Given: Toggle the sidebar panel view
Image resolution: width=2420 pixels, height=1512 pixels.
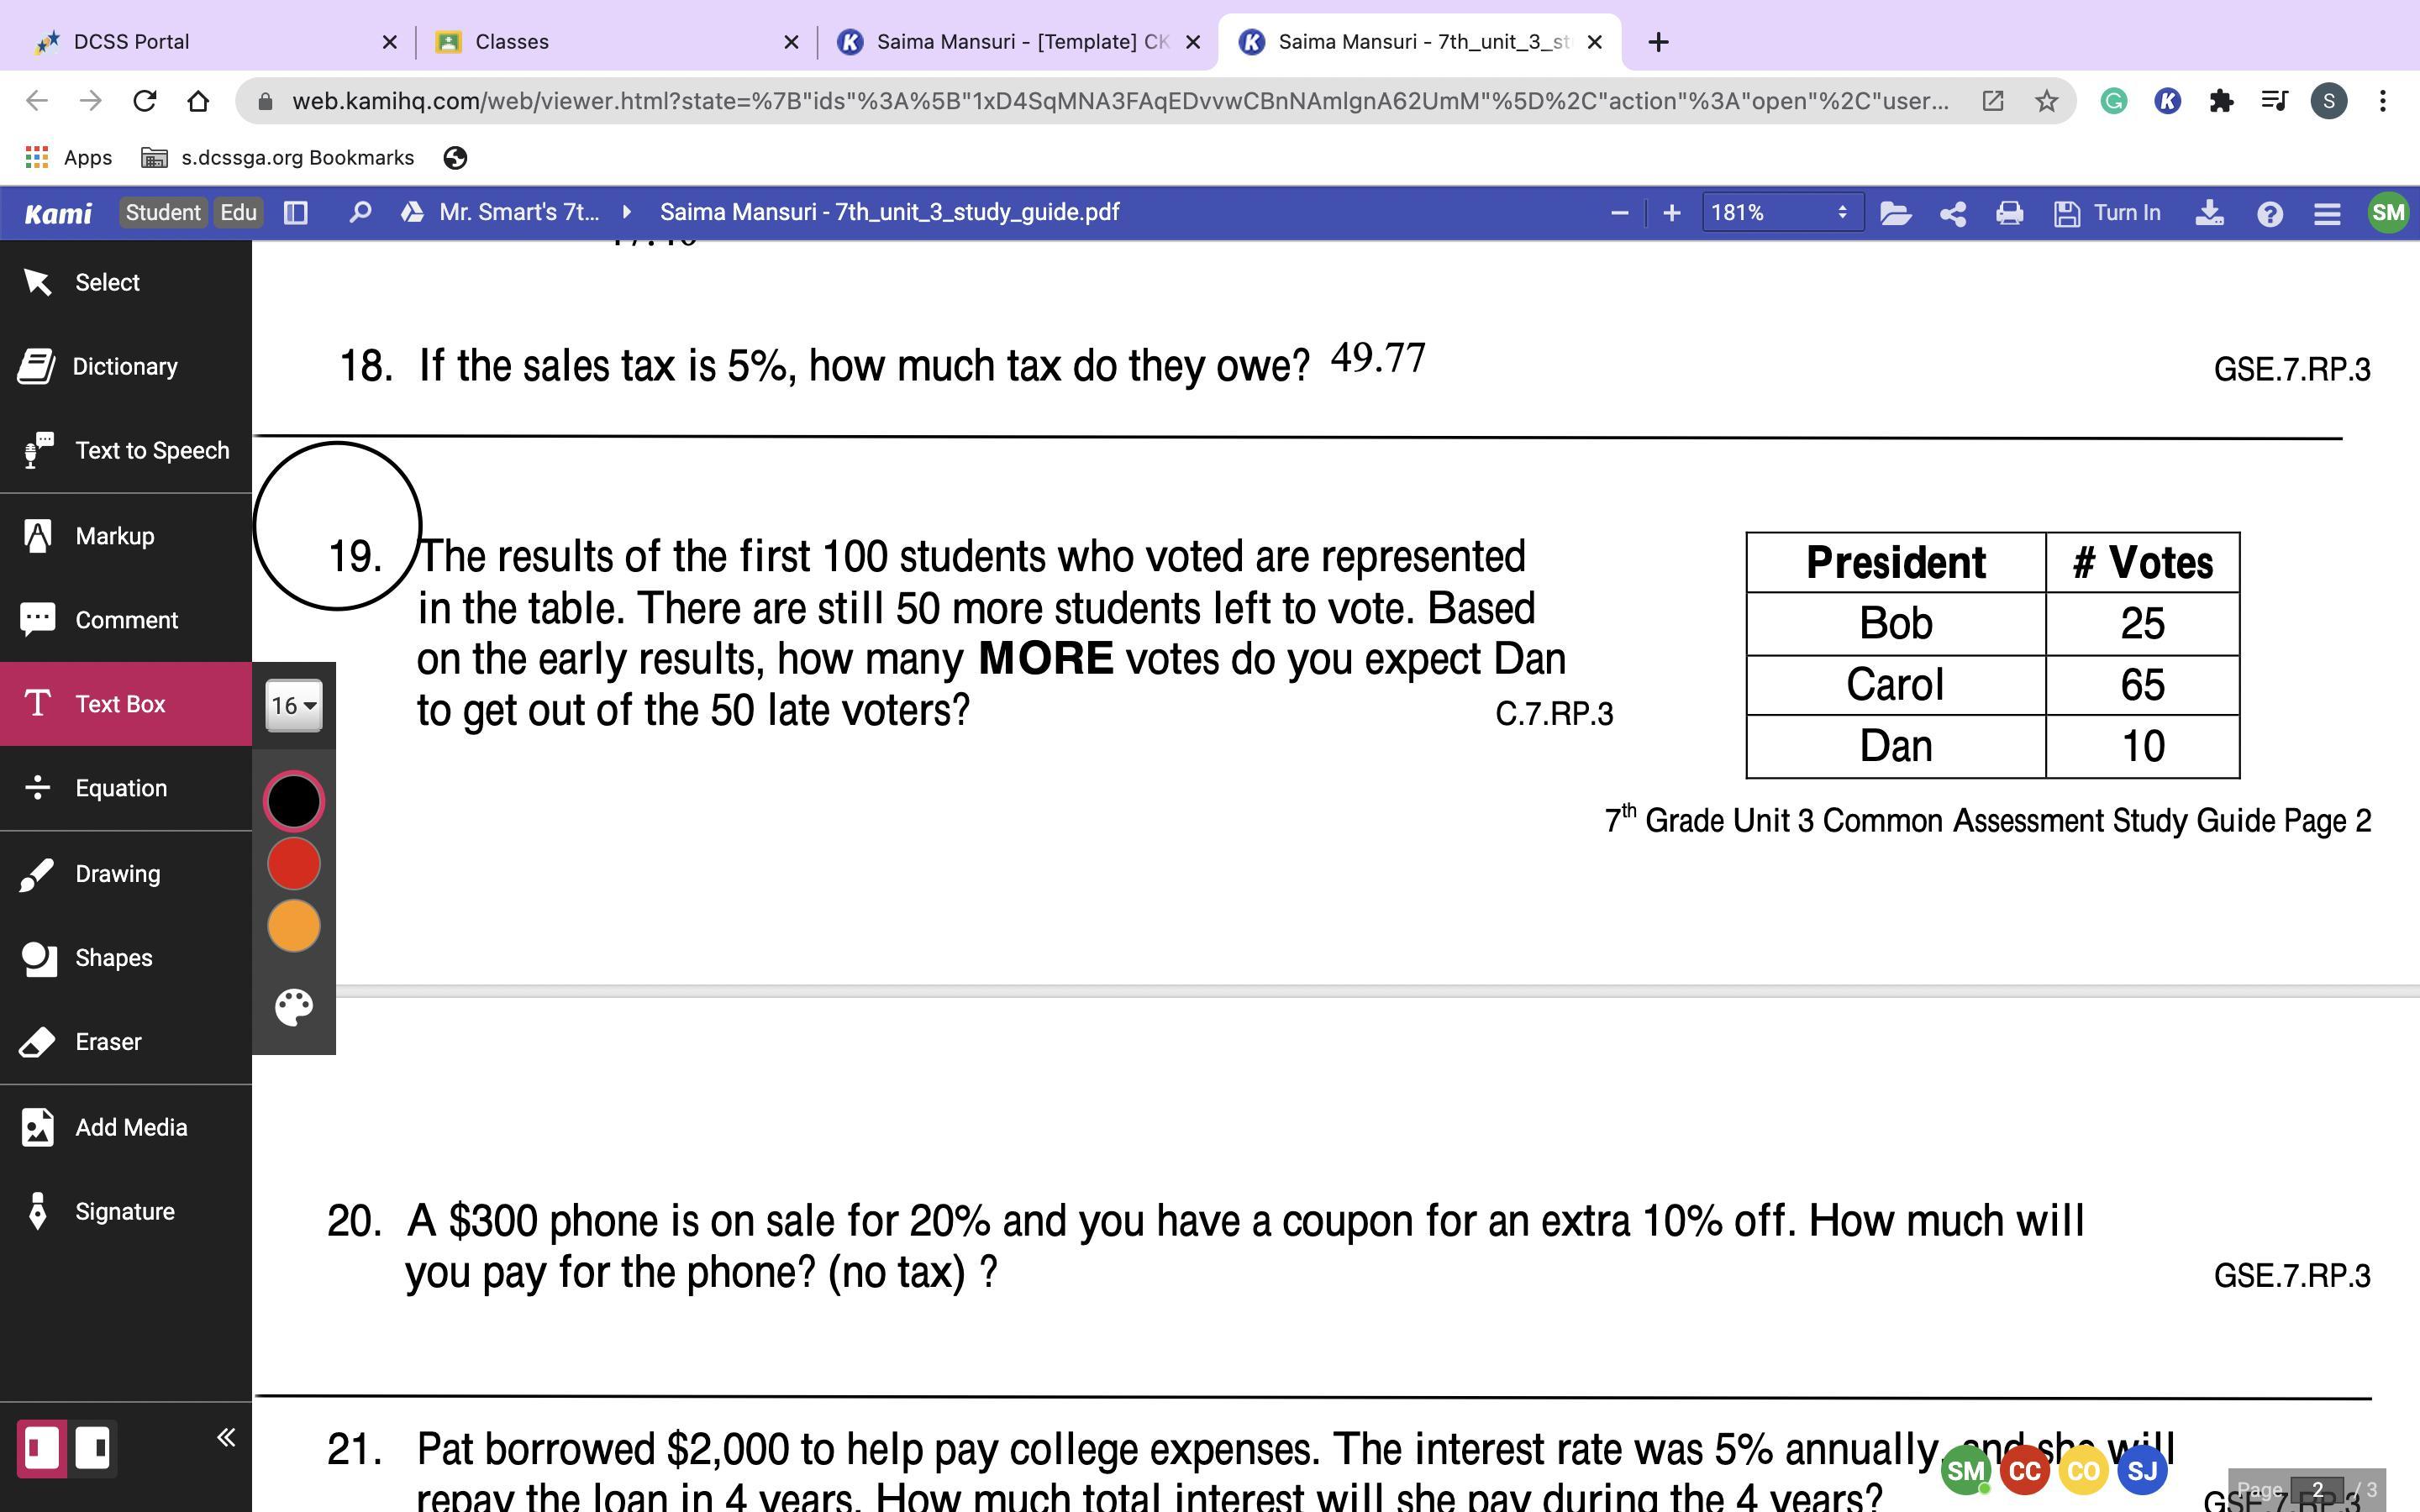Looking at the screenshot, I should click(295, 213).
